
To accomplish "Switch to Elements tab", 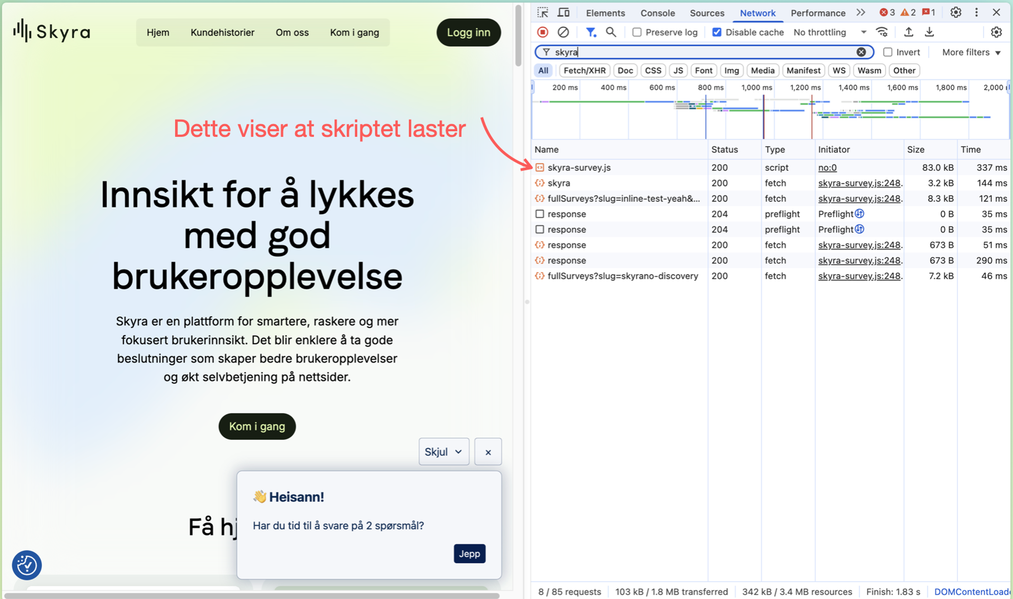I will (x=605, y=13).
